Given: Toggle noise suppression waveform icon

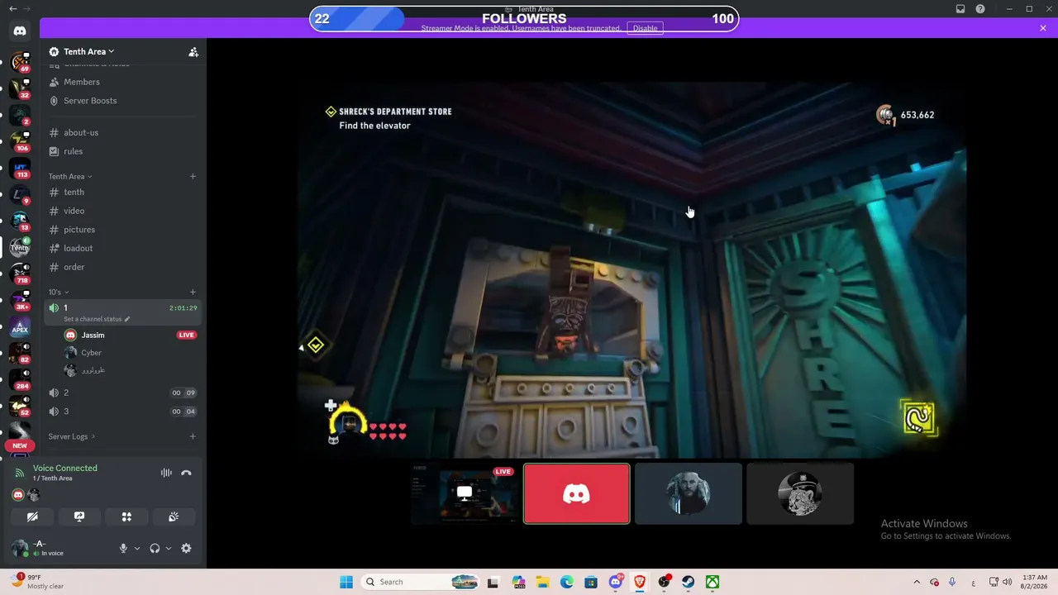Looking at the screenshot, I should 166,473.
